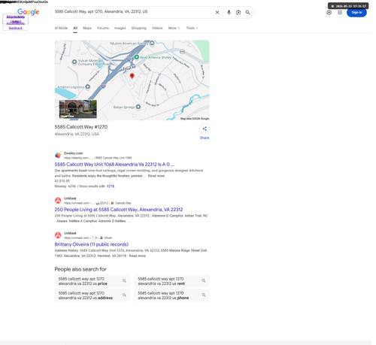Screen dimensions: 376x345
Task: Expand the Tools dropdown
Action: tap(192, 28)
